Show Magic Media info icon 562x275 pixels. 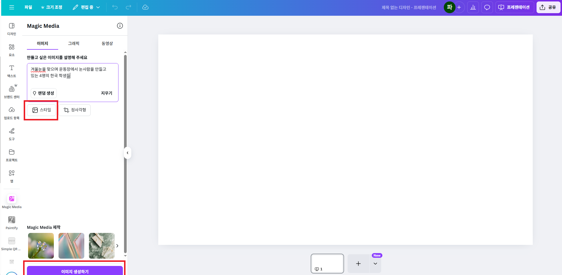[x=120, y=26]
